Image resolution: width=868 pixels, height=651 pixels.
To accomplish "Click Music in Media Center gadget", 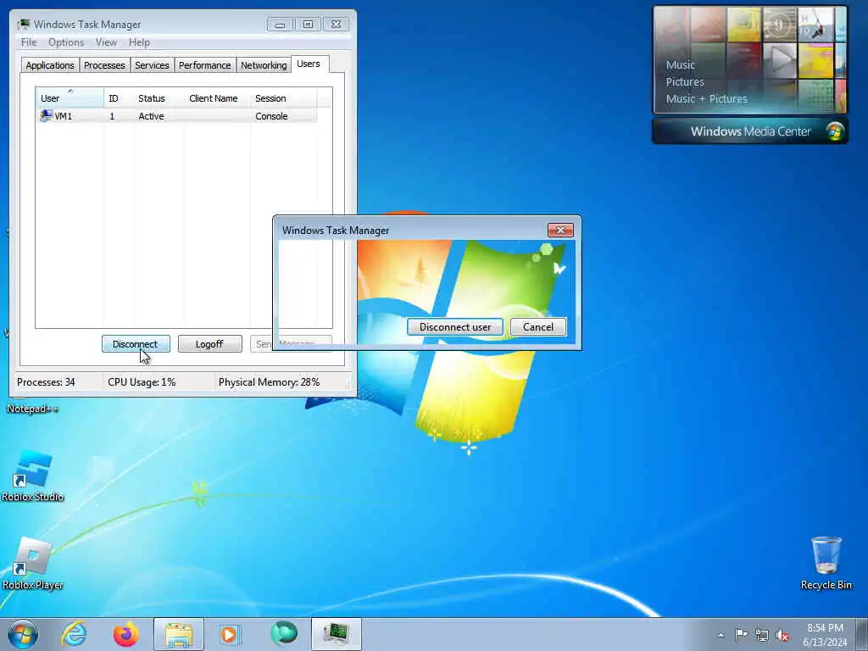I will coord(681,64).
